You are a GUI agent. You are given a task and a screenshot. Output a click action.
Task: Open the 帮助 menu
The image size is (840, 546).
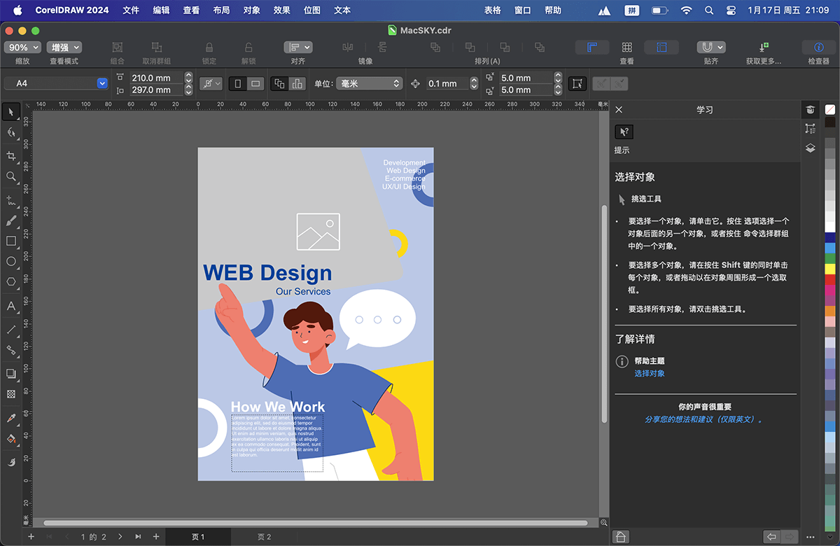[x=553, y=10]
